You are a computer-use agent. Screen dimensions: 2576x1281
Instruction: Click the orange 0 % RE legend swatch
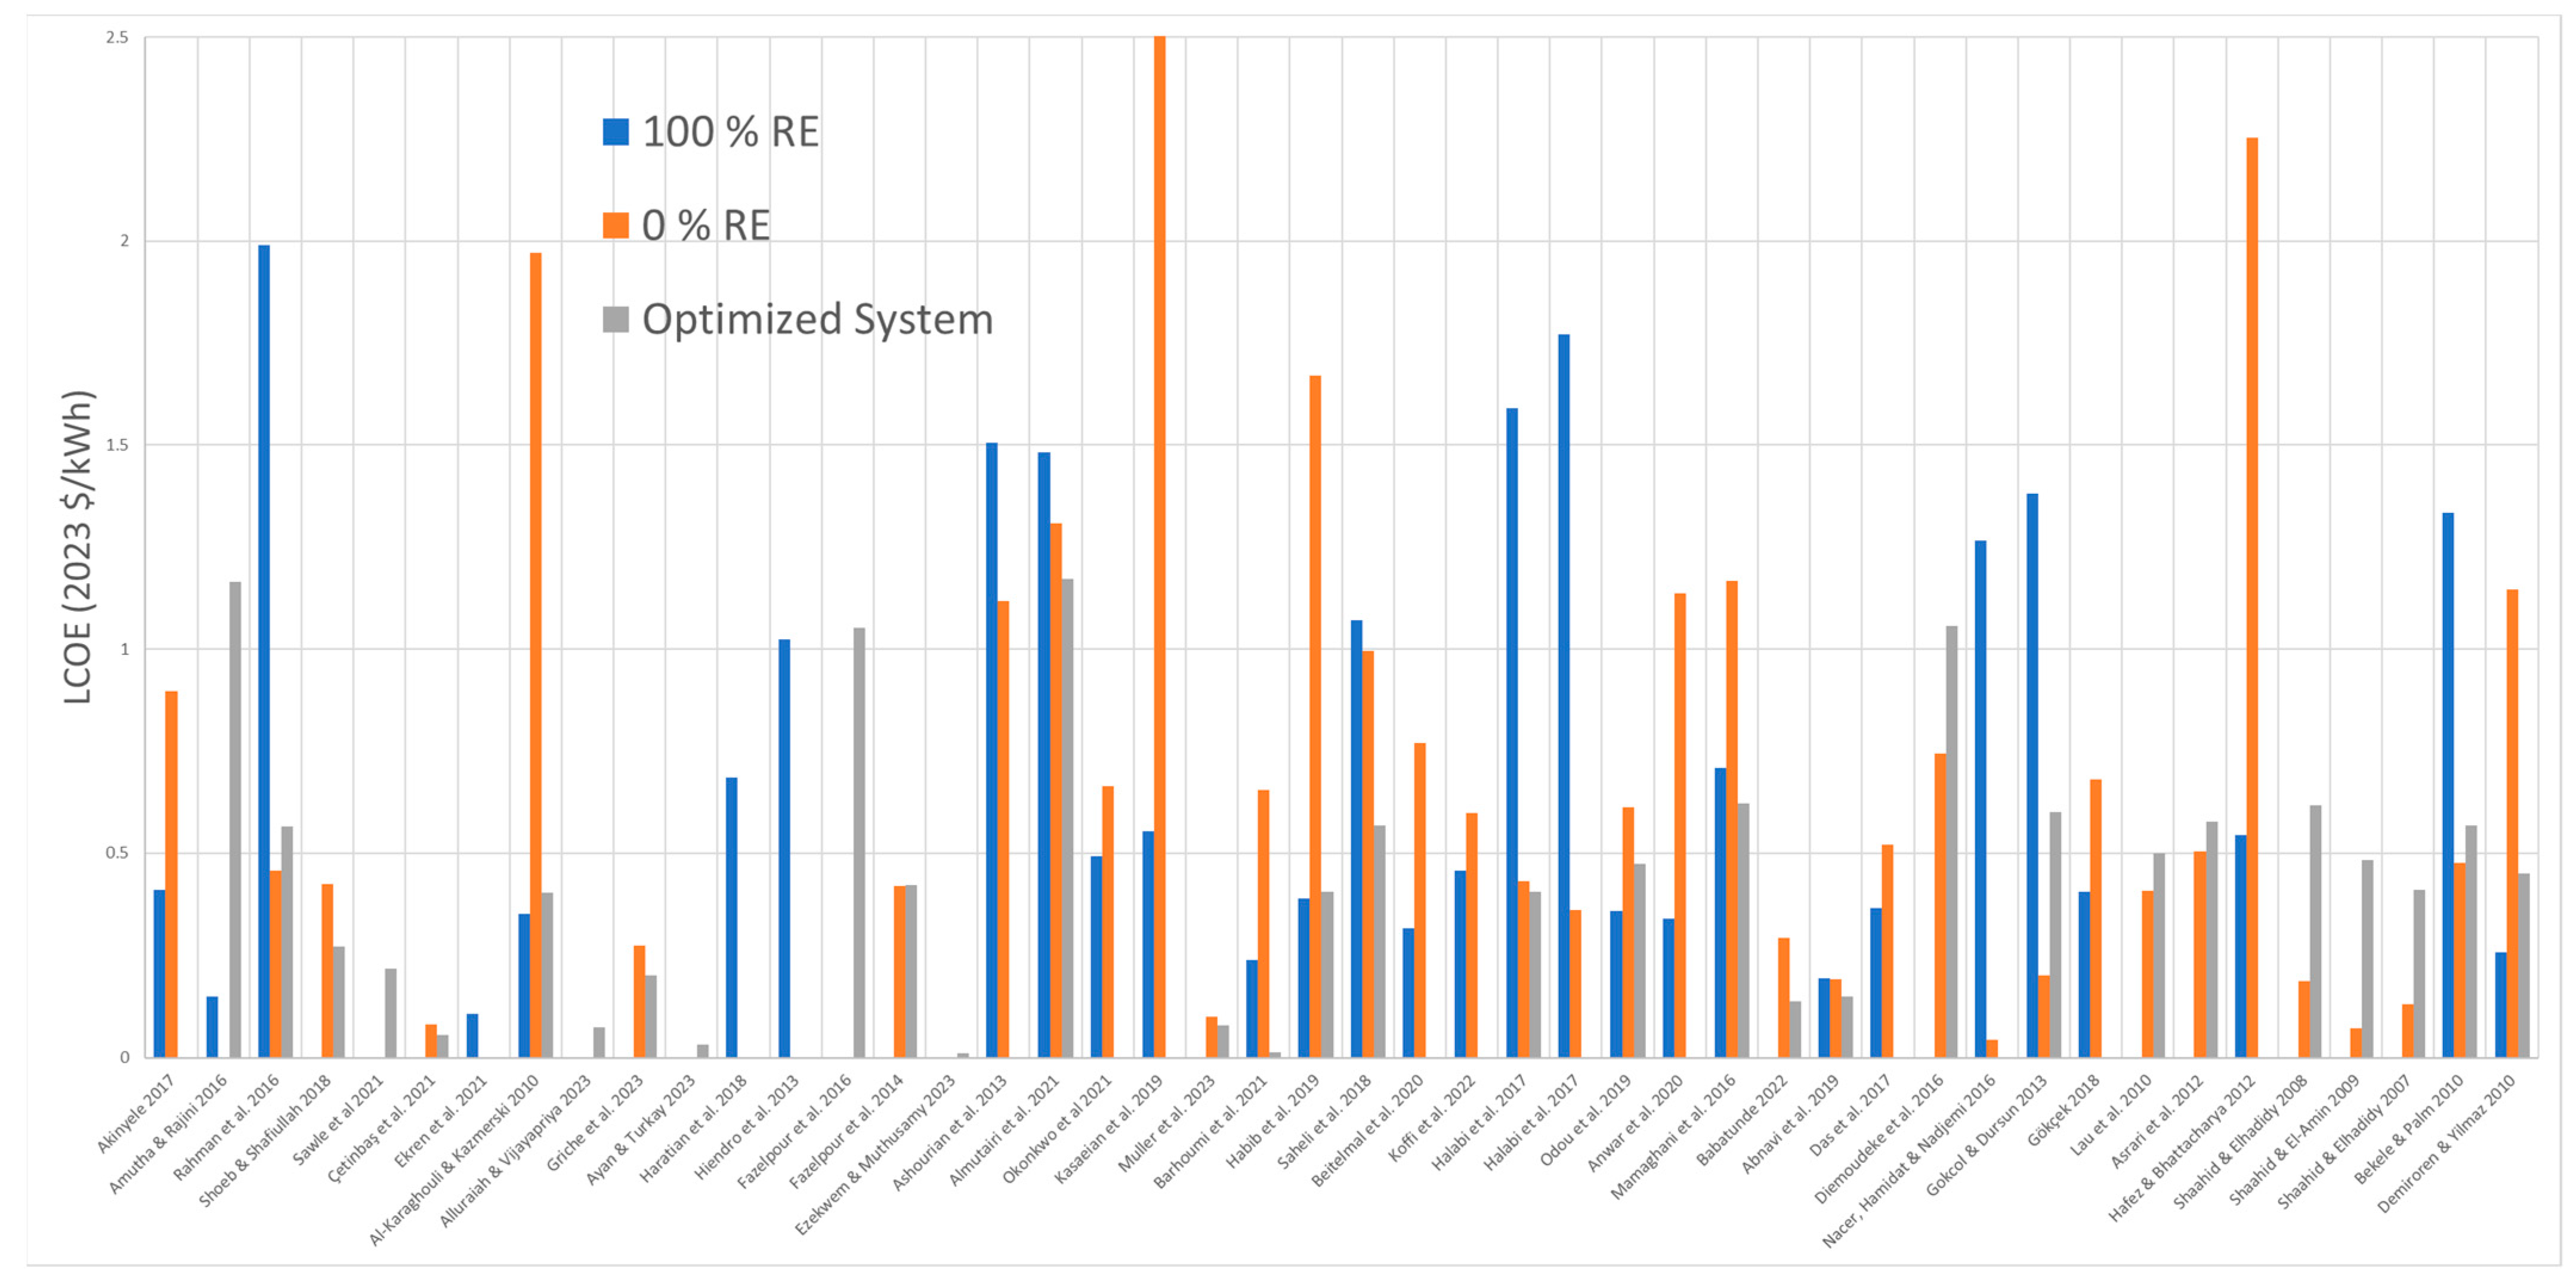615,225
